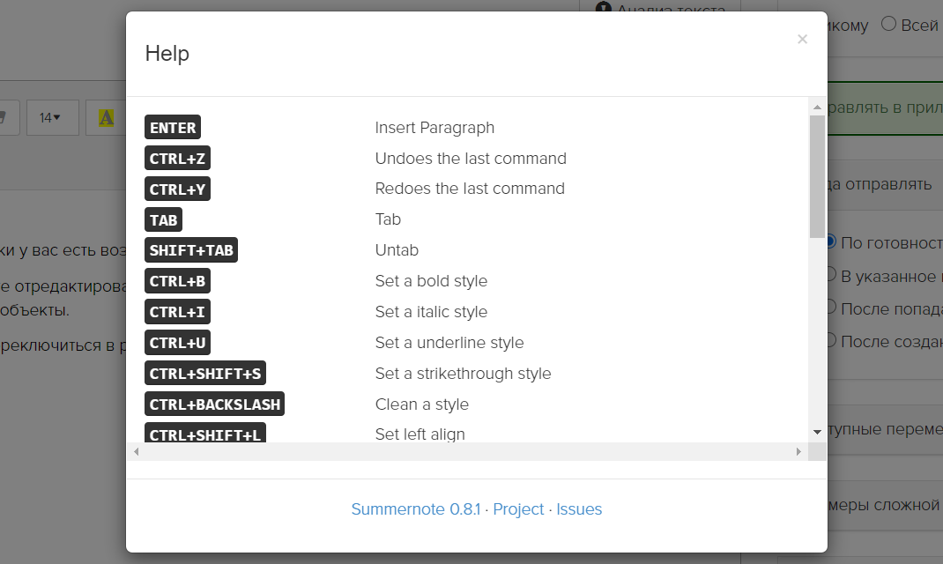Click the "Set a bold style" description

(x=431, y=281)
